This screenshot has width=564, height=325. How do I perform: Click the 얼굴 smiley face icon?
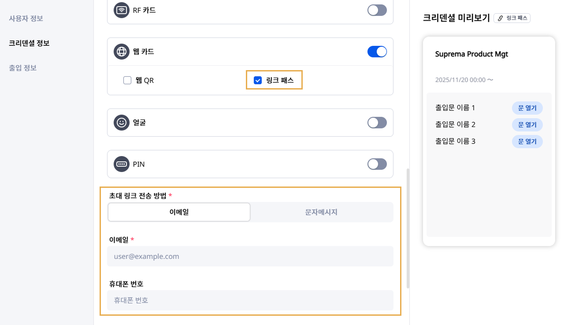[122, 123]
